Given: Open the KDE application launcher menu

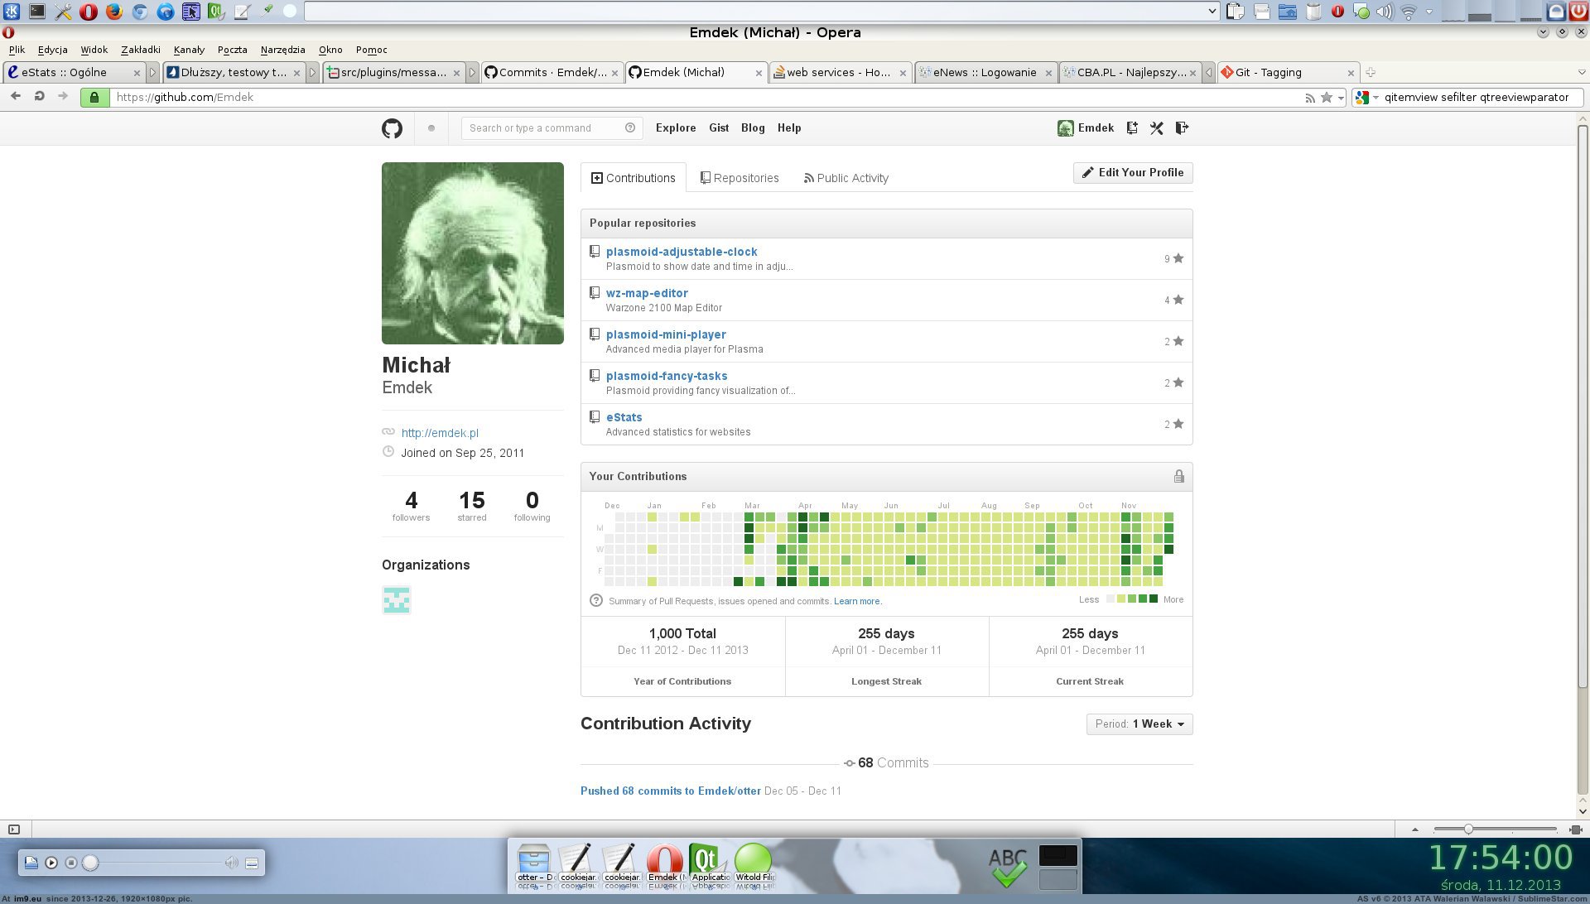Looking at the screenshot, I should [12, 12].
